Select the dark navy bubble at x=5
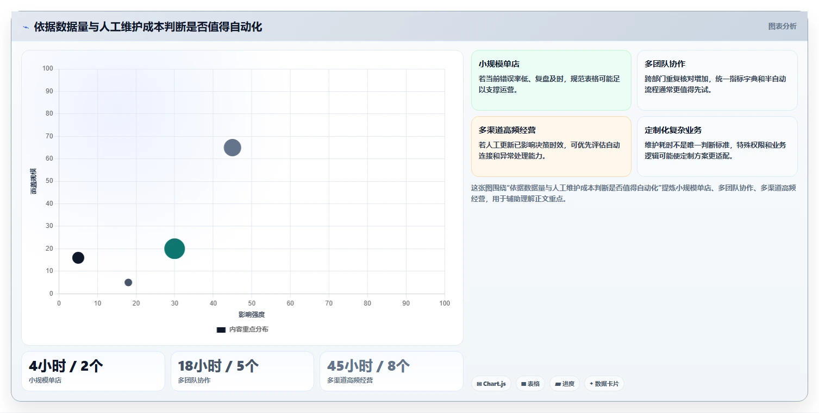Image resolution: width=819 pixels, height=413 pixels. pos(78,258)
